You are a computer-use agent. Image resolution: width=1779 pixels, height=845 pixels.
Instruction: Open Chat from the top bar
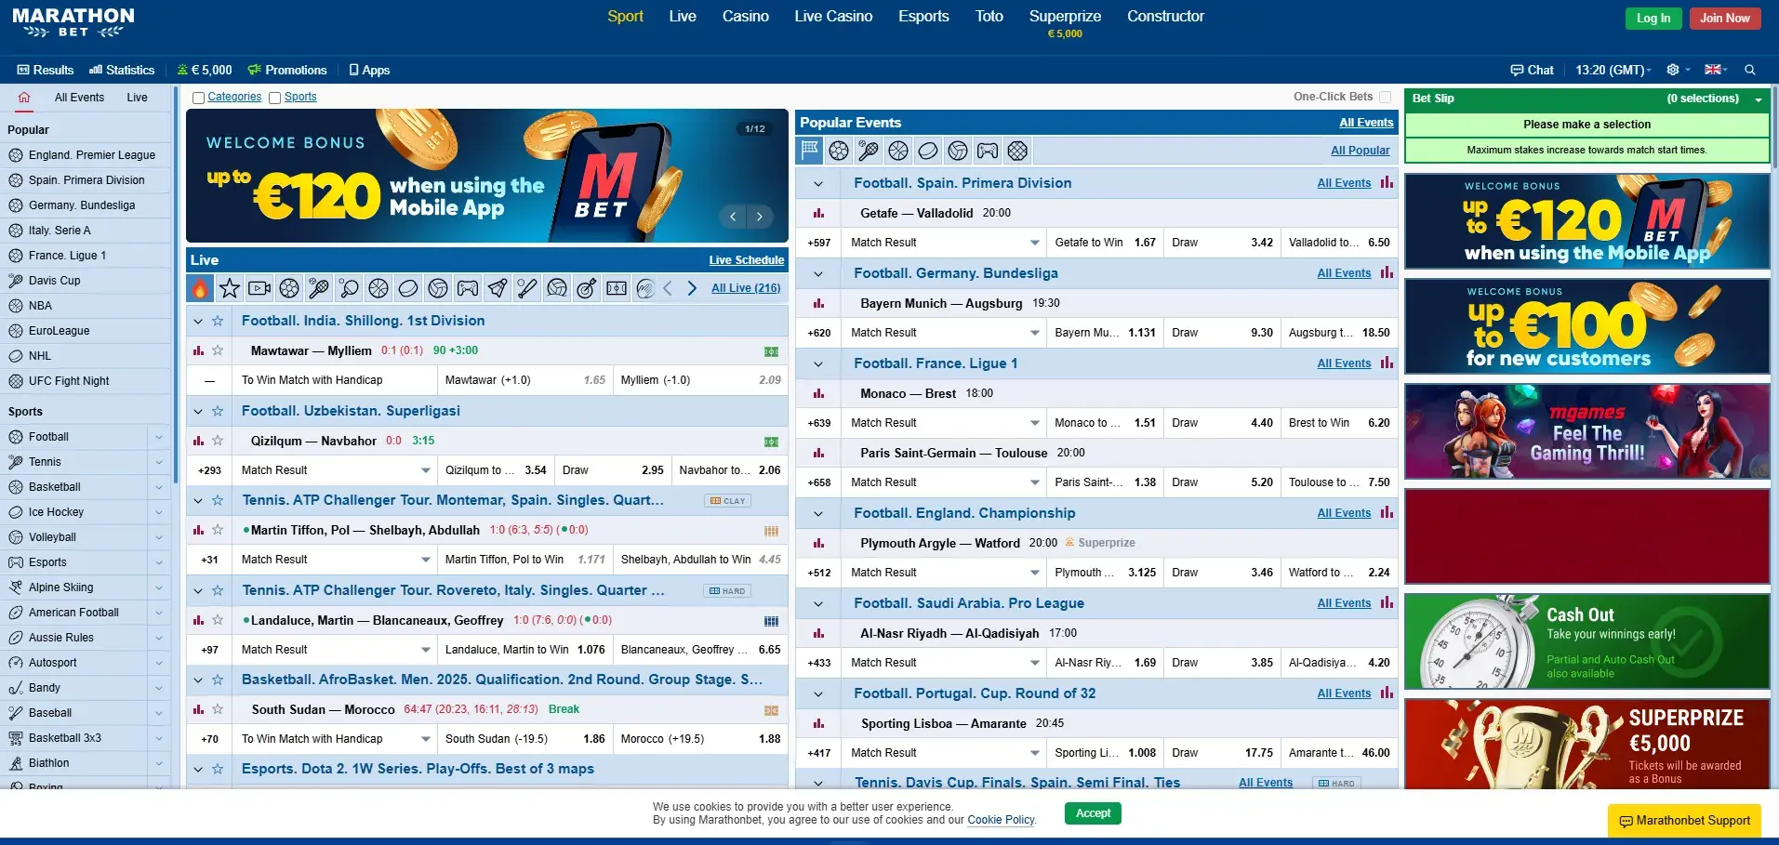[1533, 70]
